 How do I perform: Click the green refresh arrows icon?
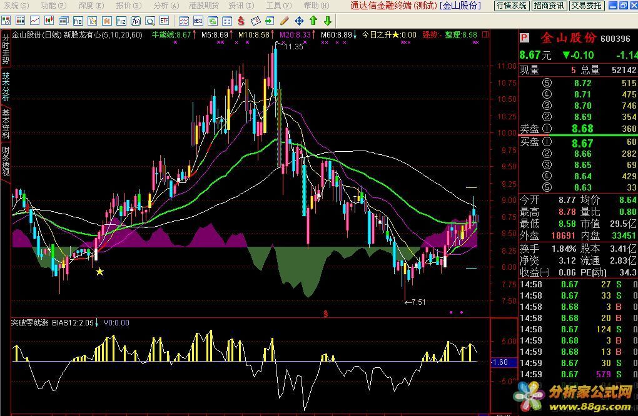coord(213,21)
